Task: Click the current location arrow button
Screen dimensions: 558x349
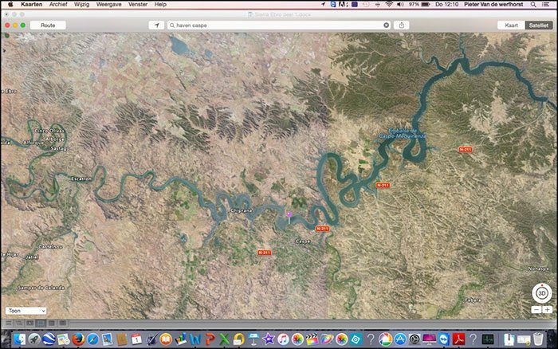Action: tap(158, 25)
